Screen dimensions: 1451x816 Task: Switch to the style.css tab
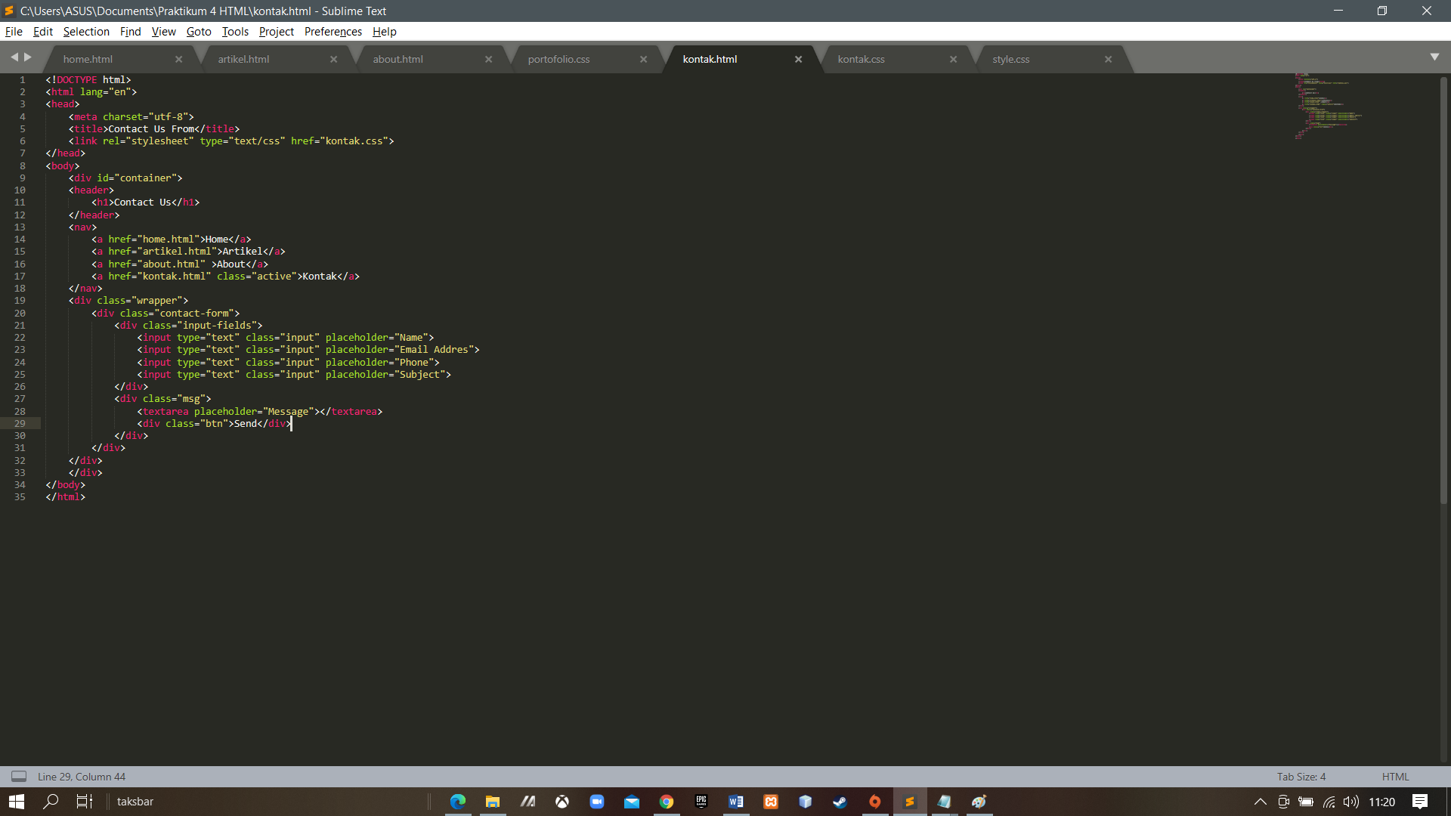click(x=1012, y=59)
